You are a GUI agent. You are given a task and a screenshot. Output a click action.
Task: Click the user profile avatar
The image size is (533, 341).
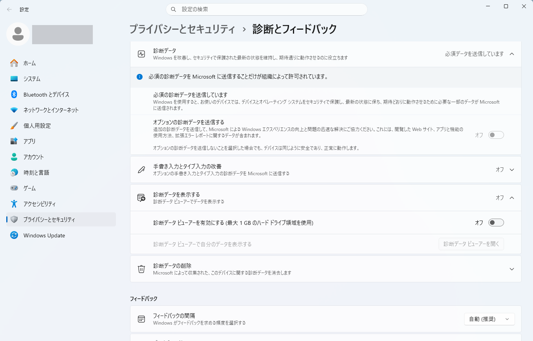(18, 34)
